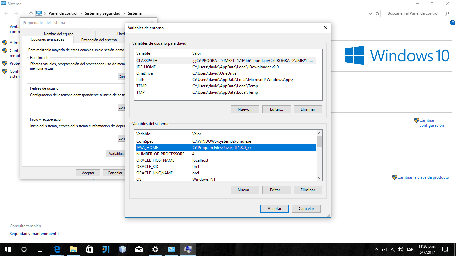This screenshot has height=256, width=456.
Task: Open the blue help question mark
Action: coord(453,23)
